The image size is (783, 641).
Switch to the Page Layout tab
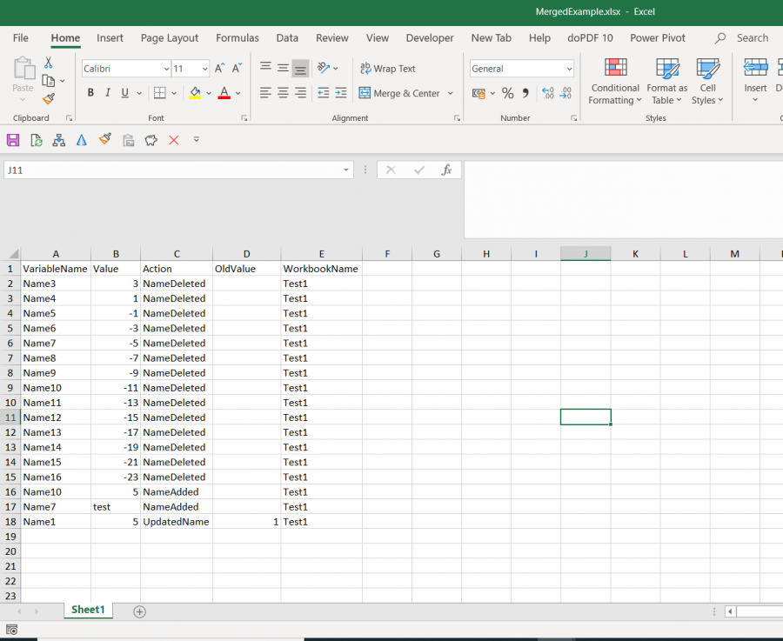(x=170, y=38)
